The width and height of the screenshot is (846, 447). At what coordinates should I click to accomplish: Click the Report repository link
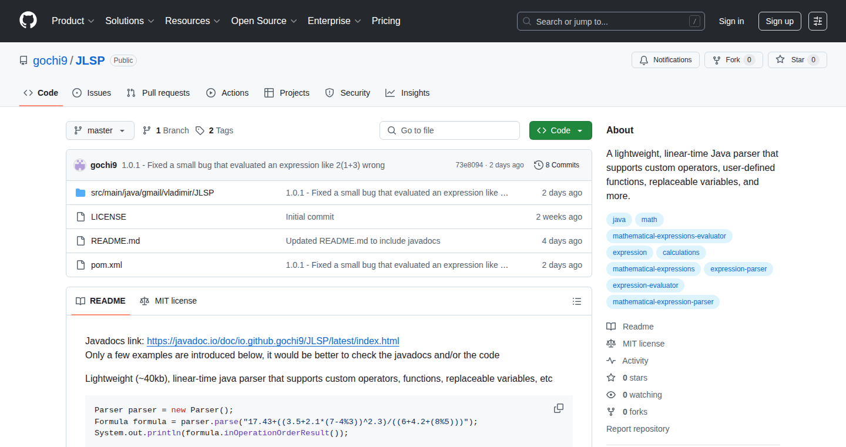click(x=637, y=429)
